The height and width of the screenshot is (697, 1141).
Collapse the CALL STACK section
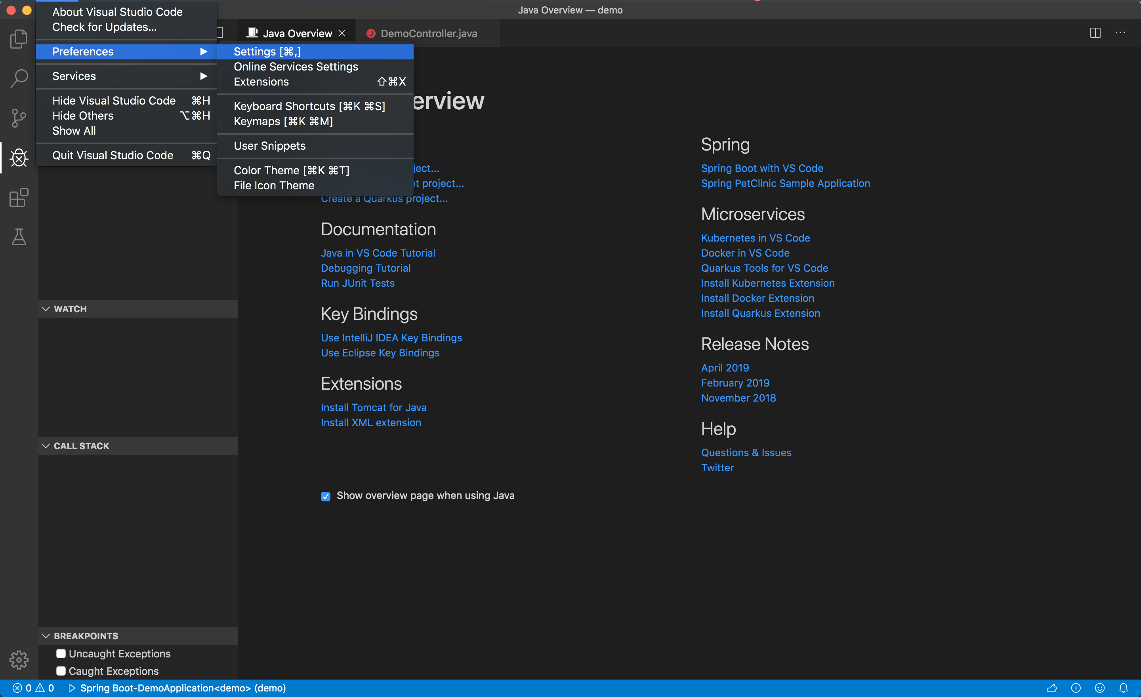pyautogui.click(x=138, y=446)
